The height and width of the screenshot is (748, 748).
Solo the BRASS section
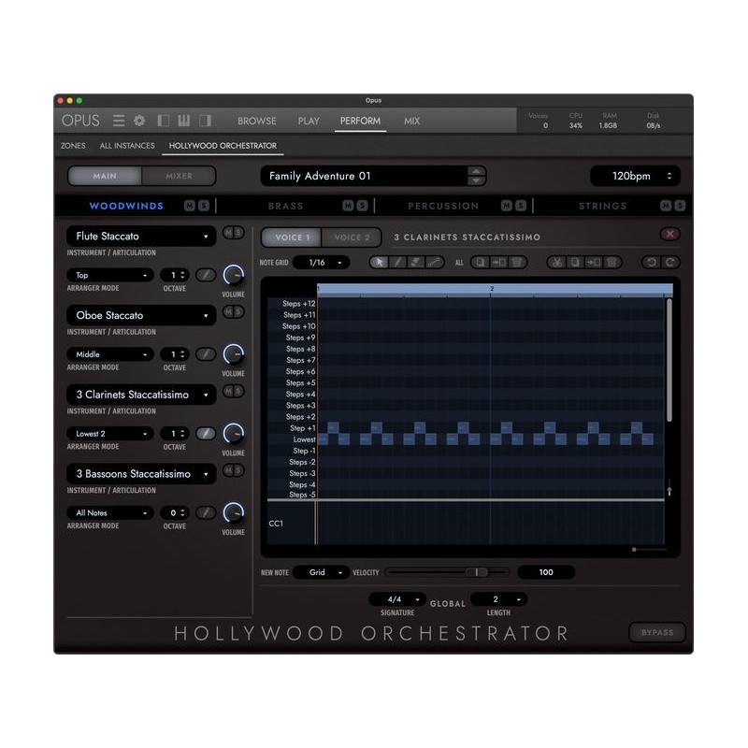(x=361, y=205)
